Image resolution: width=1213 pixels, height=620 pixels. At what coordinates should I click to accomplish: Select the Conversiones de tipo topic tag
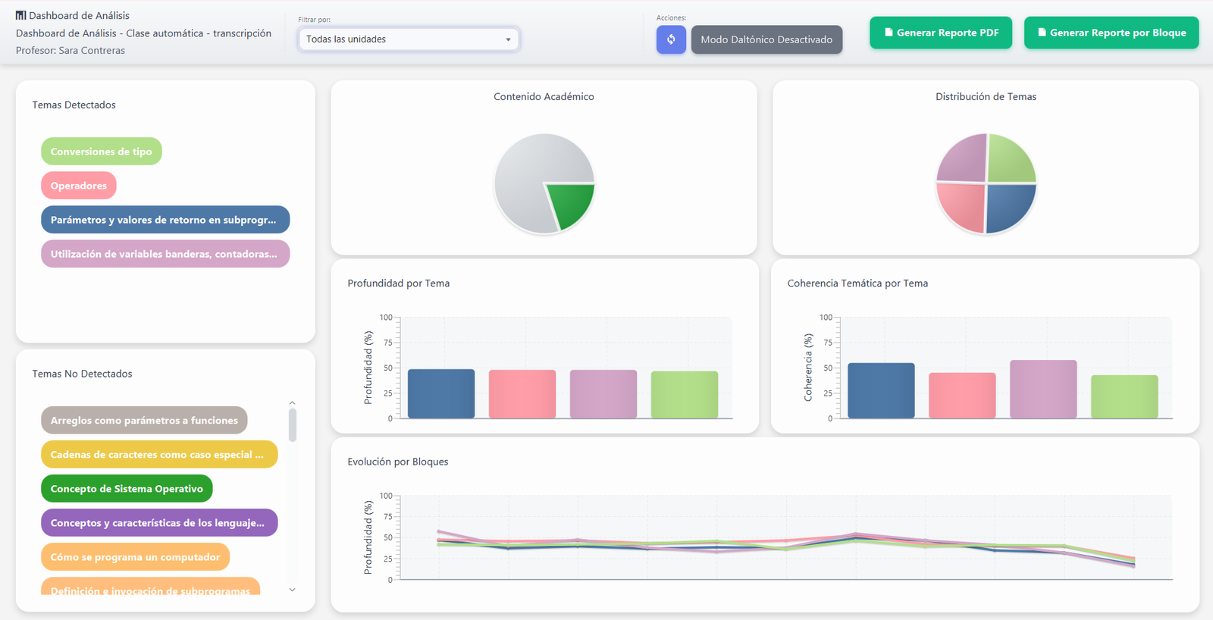(102, 152)
